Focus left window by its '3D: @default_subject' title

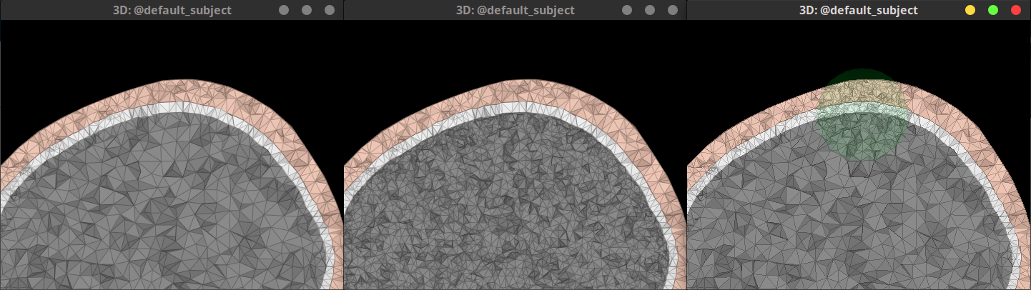pos(172,10)
